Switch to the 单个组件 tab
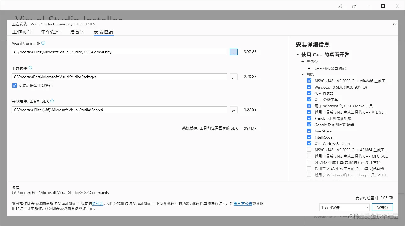This screenshot has height=226, width=405. (x=51, y=32)
